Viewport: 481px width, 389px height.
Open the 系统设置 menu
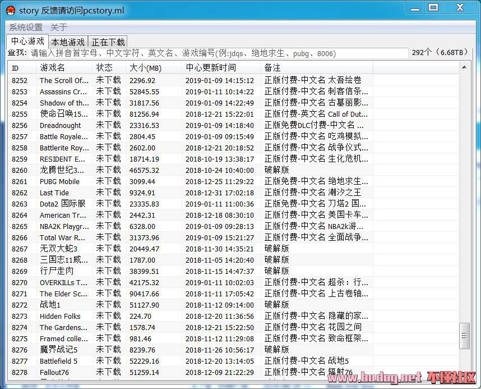26,28
